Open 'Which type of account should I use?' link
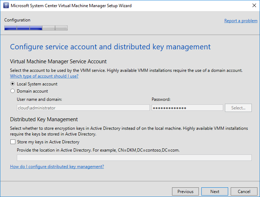Image resolution: width=260 pixels, height=197 pixels. [44, 76]
